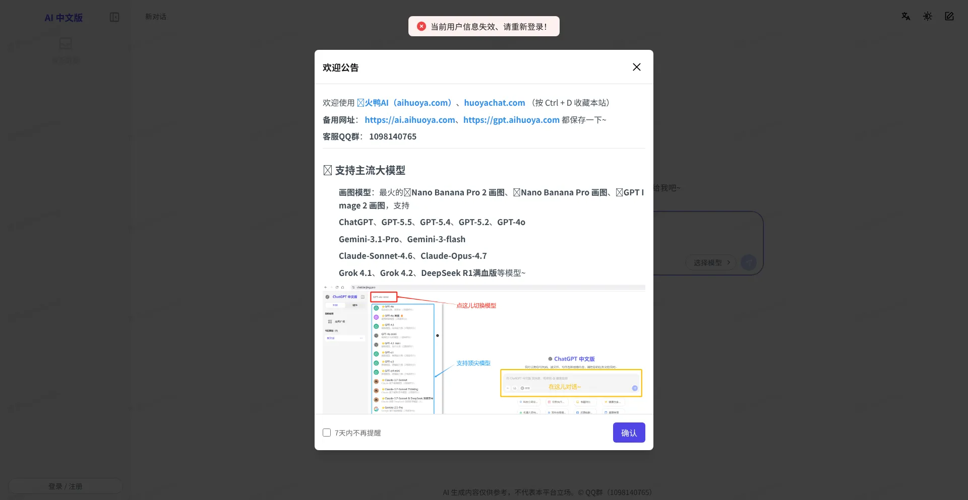This screenshot has height=500, width=968.
Task: Click the new chat edit icon
Action: point(949,16)
